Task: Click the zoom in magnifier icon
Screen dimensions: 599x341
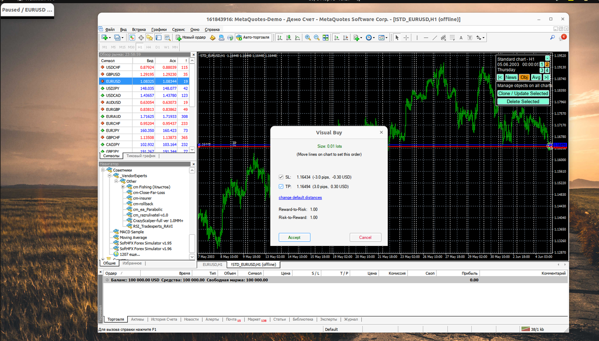Action: (307, 38)
